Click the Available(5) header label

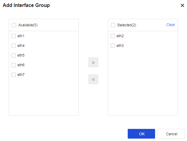[28, 25]
